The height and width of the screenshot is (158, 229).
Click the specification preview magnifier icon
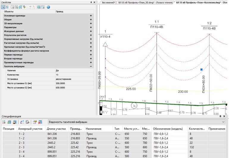[x=27, y=122]
